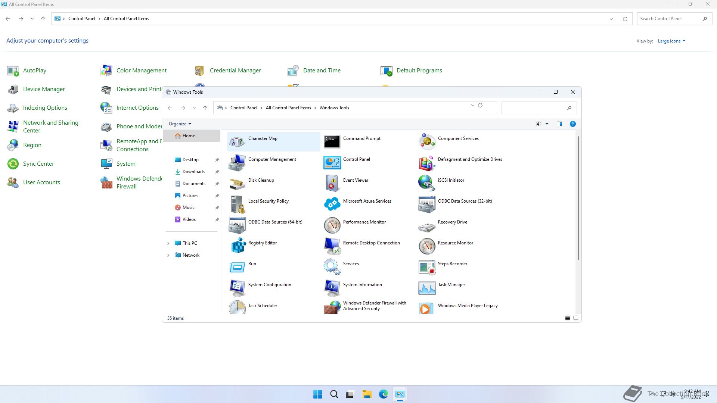This screenshot has height=403, width=717.
Task: Open the Services gear icon
Action: point(332,267)
